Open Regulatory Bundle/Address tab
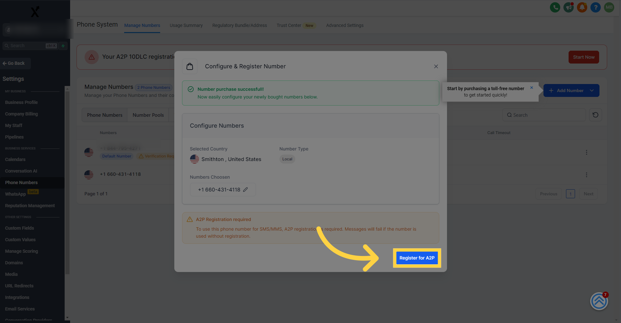This screenshot has width=621, height=323. [240, 25]
